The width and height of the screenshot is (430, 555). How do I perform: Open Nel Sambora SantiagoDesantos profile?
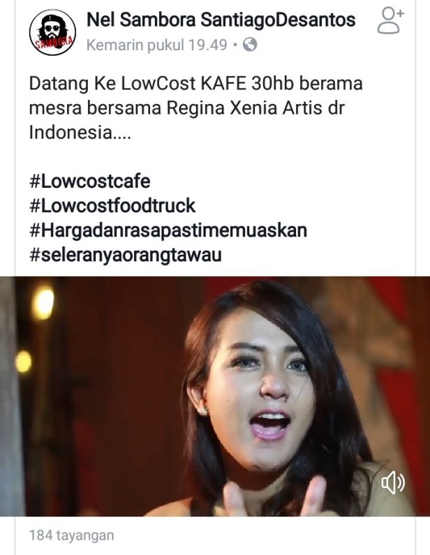(x=221, y=20)
